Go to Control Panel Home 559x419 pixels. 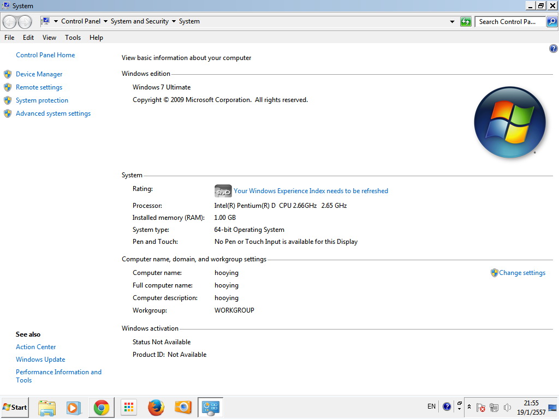[x=45, y=55]
